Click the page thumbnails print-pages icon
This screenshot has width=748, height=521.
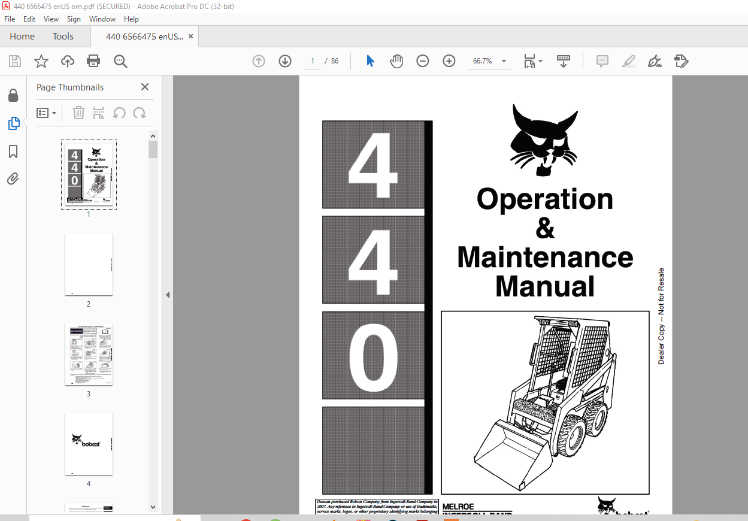pos(99,113)
